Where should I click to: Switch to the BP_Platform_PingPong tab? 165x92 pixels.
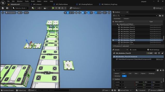click(109, 4)
